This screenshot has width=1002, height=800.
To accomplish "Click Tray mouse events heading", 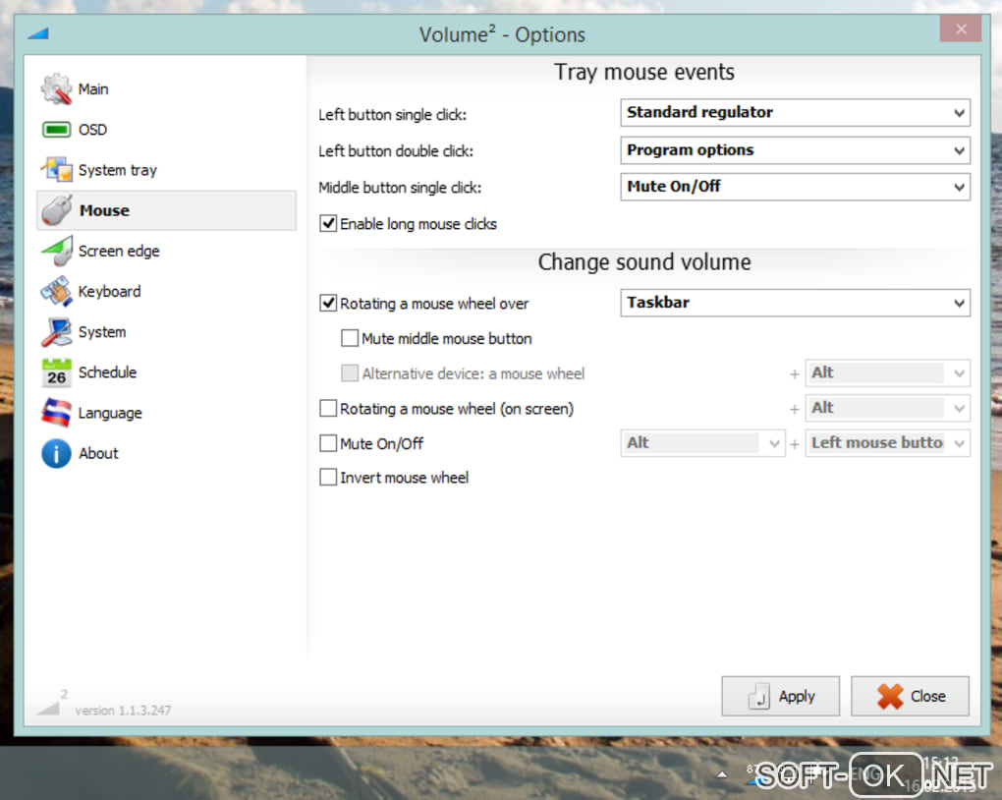I will [644, 73].
